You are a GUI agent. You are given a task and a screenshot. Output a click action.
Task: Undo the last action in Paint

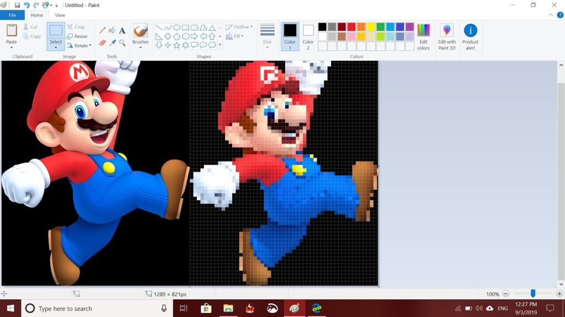(26, 5)
